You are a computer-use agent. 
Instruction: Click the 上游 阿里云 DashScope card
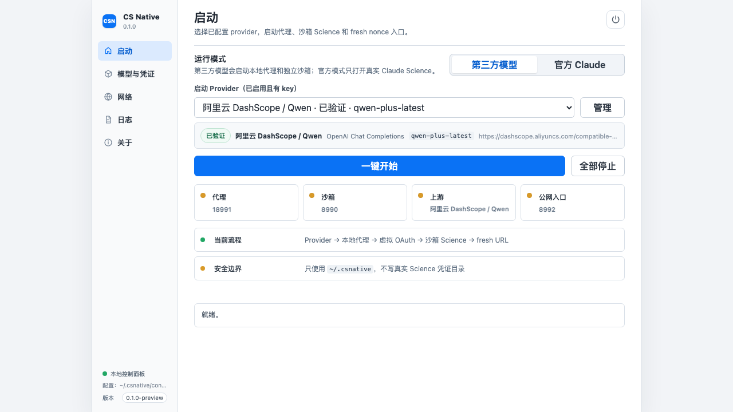point(464,203)
